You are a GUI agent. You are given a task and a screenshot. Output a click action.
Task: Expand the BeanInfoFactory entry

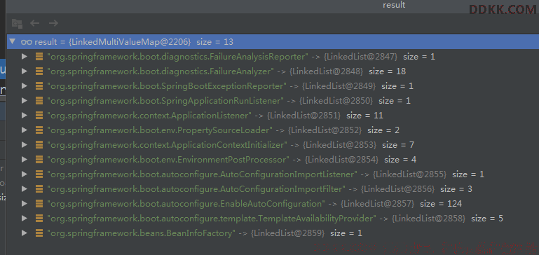(x=24, y=233)
